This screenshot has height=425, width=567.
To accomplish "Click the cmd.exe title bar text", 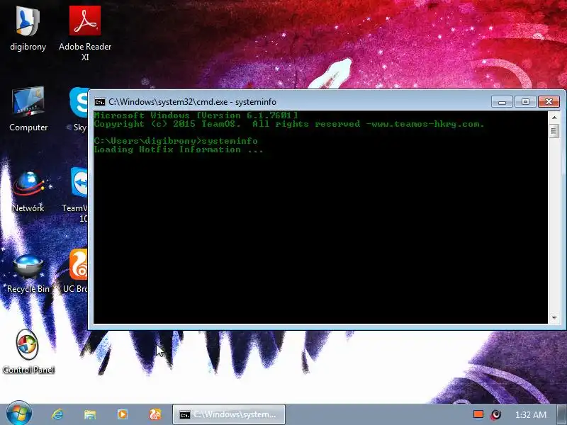I will tap(192, 102).
